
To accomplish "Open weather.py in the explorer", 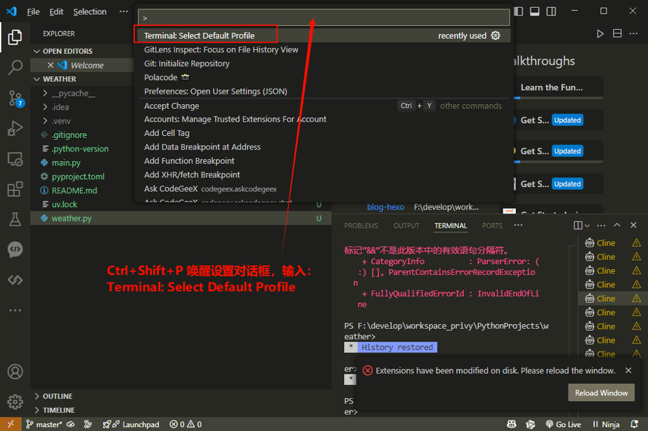I will point(71,219).
